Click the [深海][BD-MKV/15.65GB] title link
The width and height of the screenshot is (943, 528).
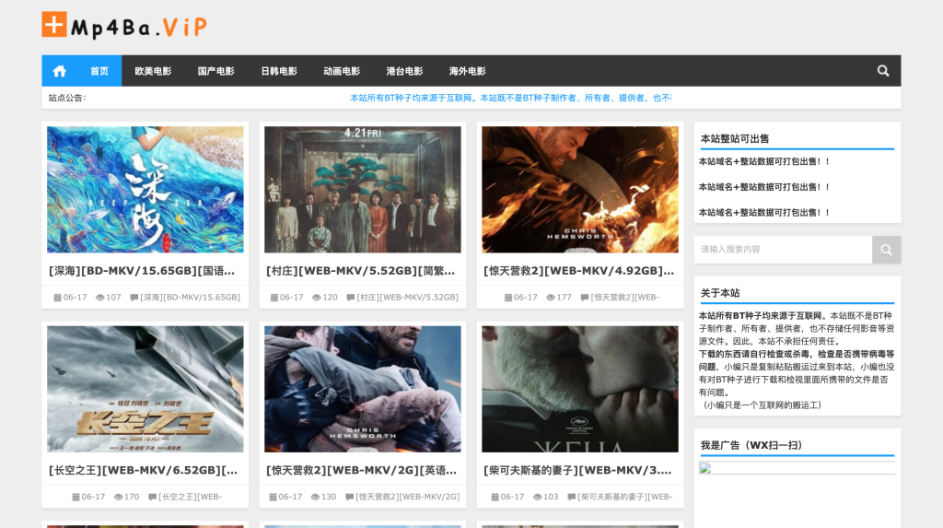[142, 271]
